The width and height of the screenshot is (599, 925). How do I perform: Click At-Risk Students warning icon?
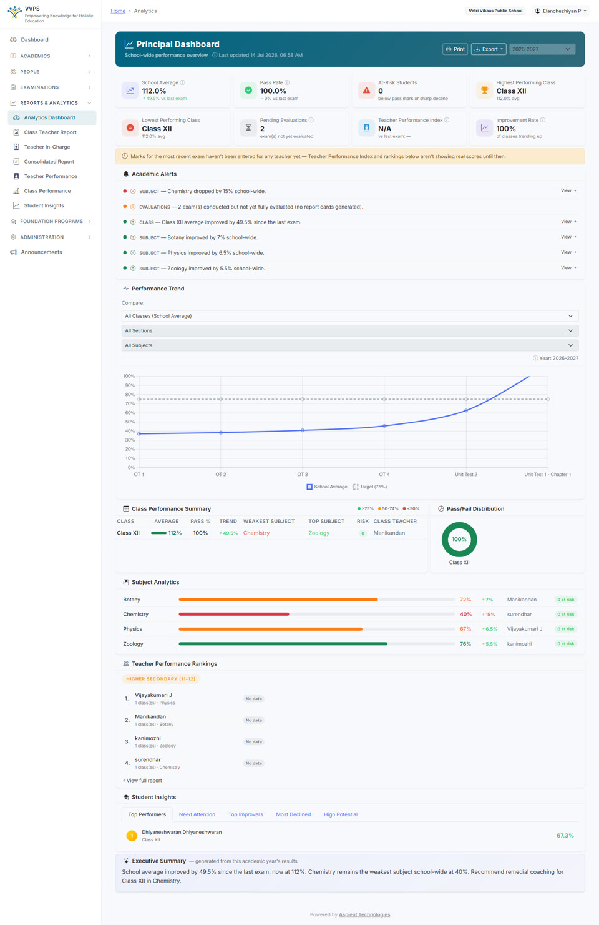(367, 91)
